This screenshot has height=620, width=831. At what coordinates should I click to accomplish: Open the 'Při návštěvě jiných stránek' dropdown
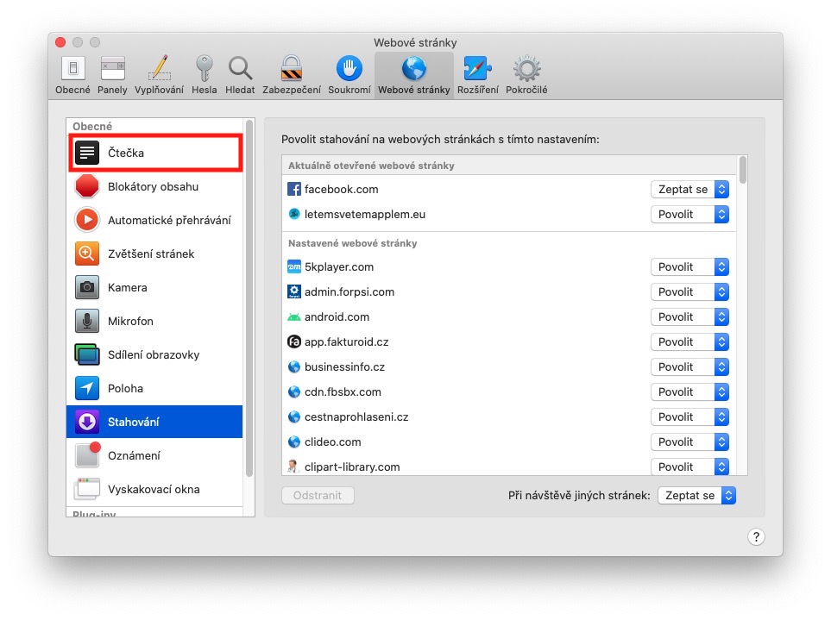[696, 496]
